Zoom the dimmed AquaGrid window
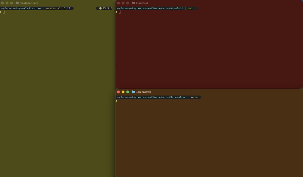 click(128, 3)
